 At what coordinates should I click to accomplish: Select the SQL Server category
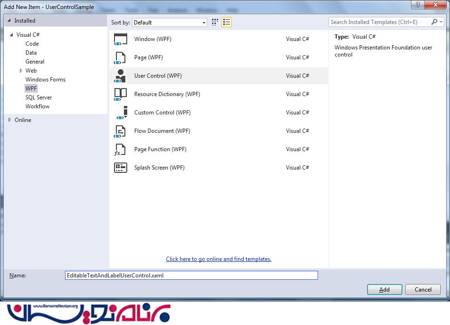pyautogui.click(x=39, y=97)
